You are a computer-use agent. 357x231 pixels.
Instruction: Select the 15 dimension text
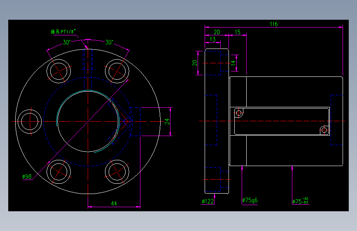click(x=238, y=32)
